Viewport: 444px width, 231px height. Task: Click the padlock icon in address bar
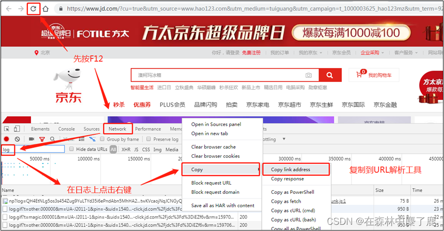[x=60, y=9]
